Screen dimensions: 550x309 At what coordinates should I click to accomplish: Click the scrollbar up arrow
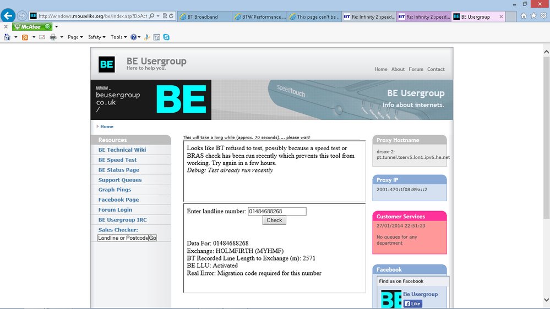(x=546, y=52)
